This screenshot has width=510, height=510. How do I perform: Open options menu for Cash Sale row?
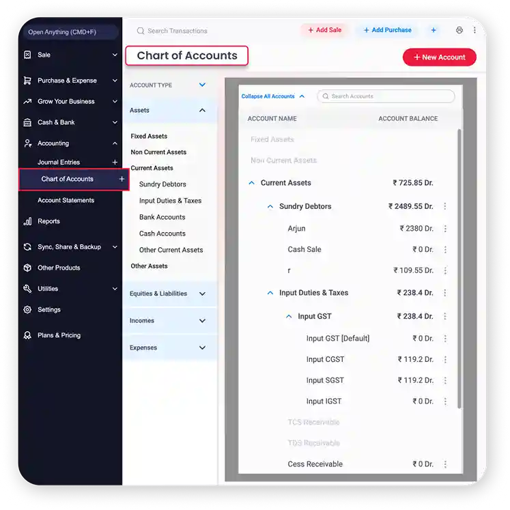pos(445,249)
